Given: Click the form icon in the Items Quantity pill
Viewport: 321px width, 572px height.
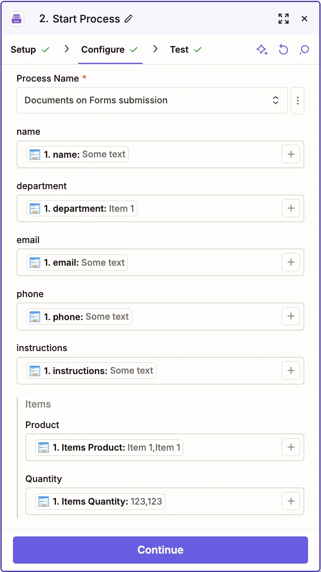Looking at the screenshot, I should 43,501.
